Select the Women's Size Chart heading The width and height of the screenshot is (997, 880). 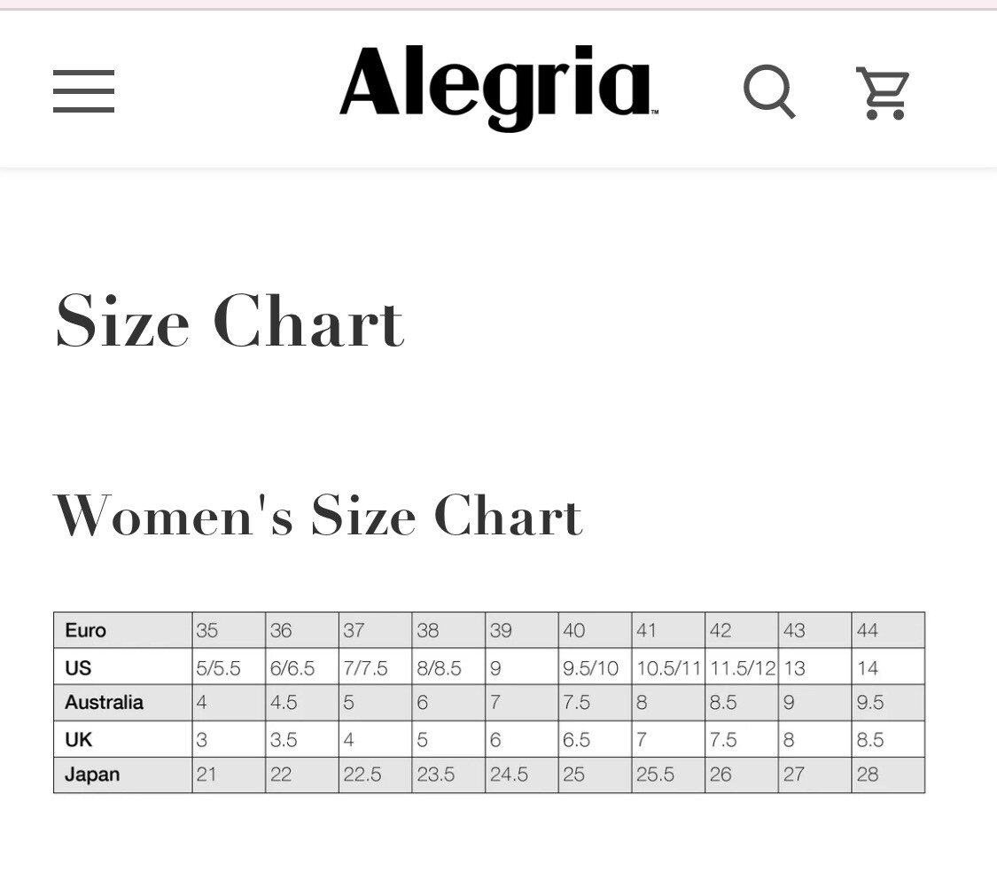[318, 515]
